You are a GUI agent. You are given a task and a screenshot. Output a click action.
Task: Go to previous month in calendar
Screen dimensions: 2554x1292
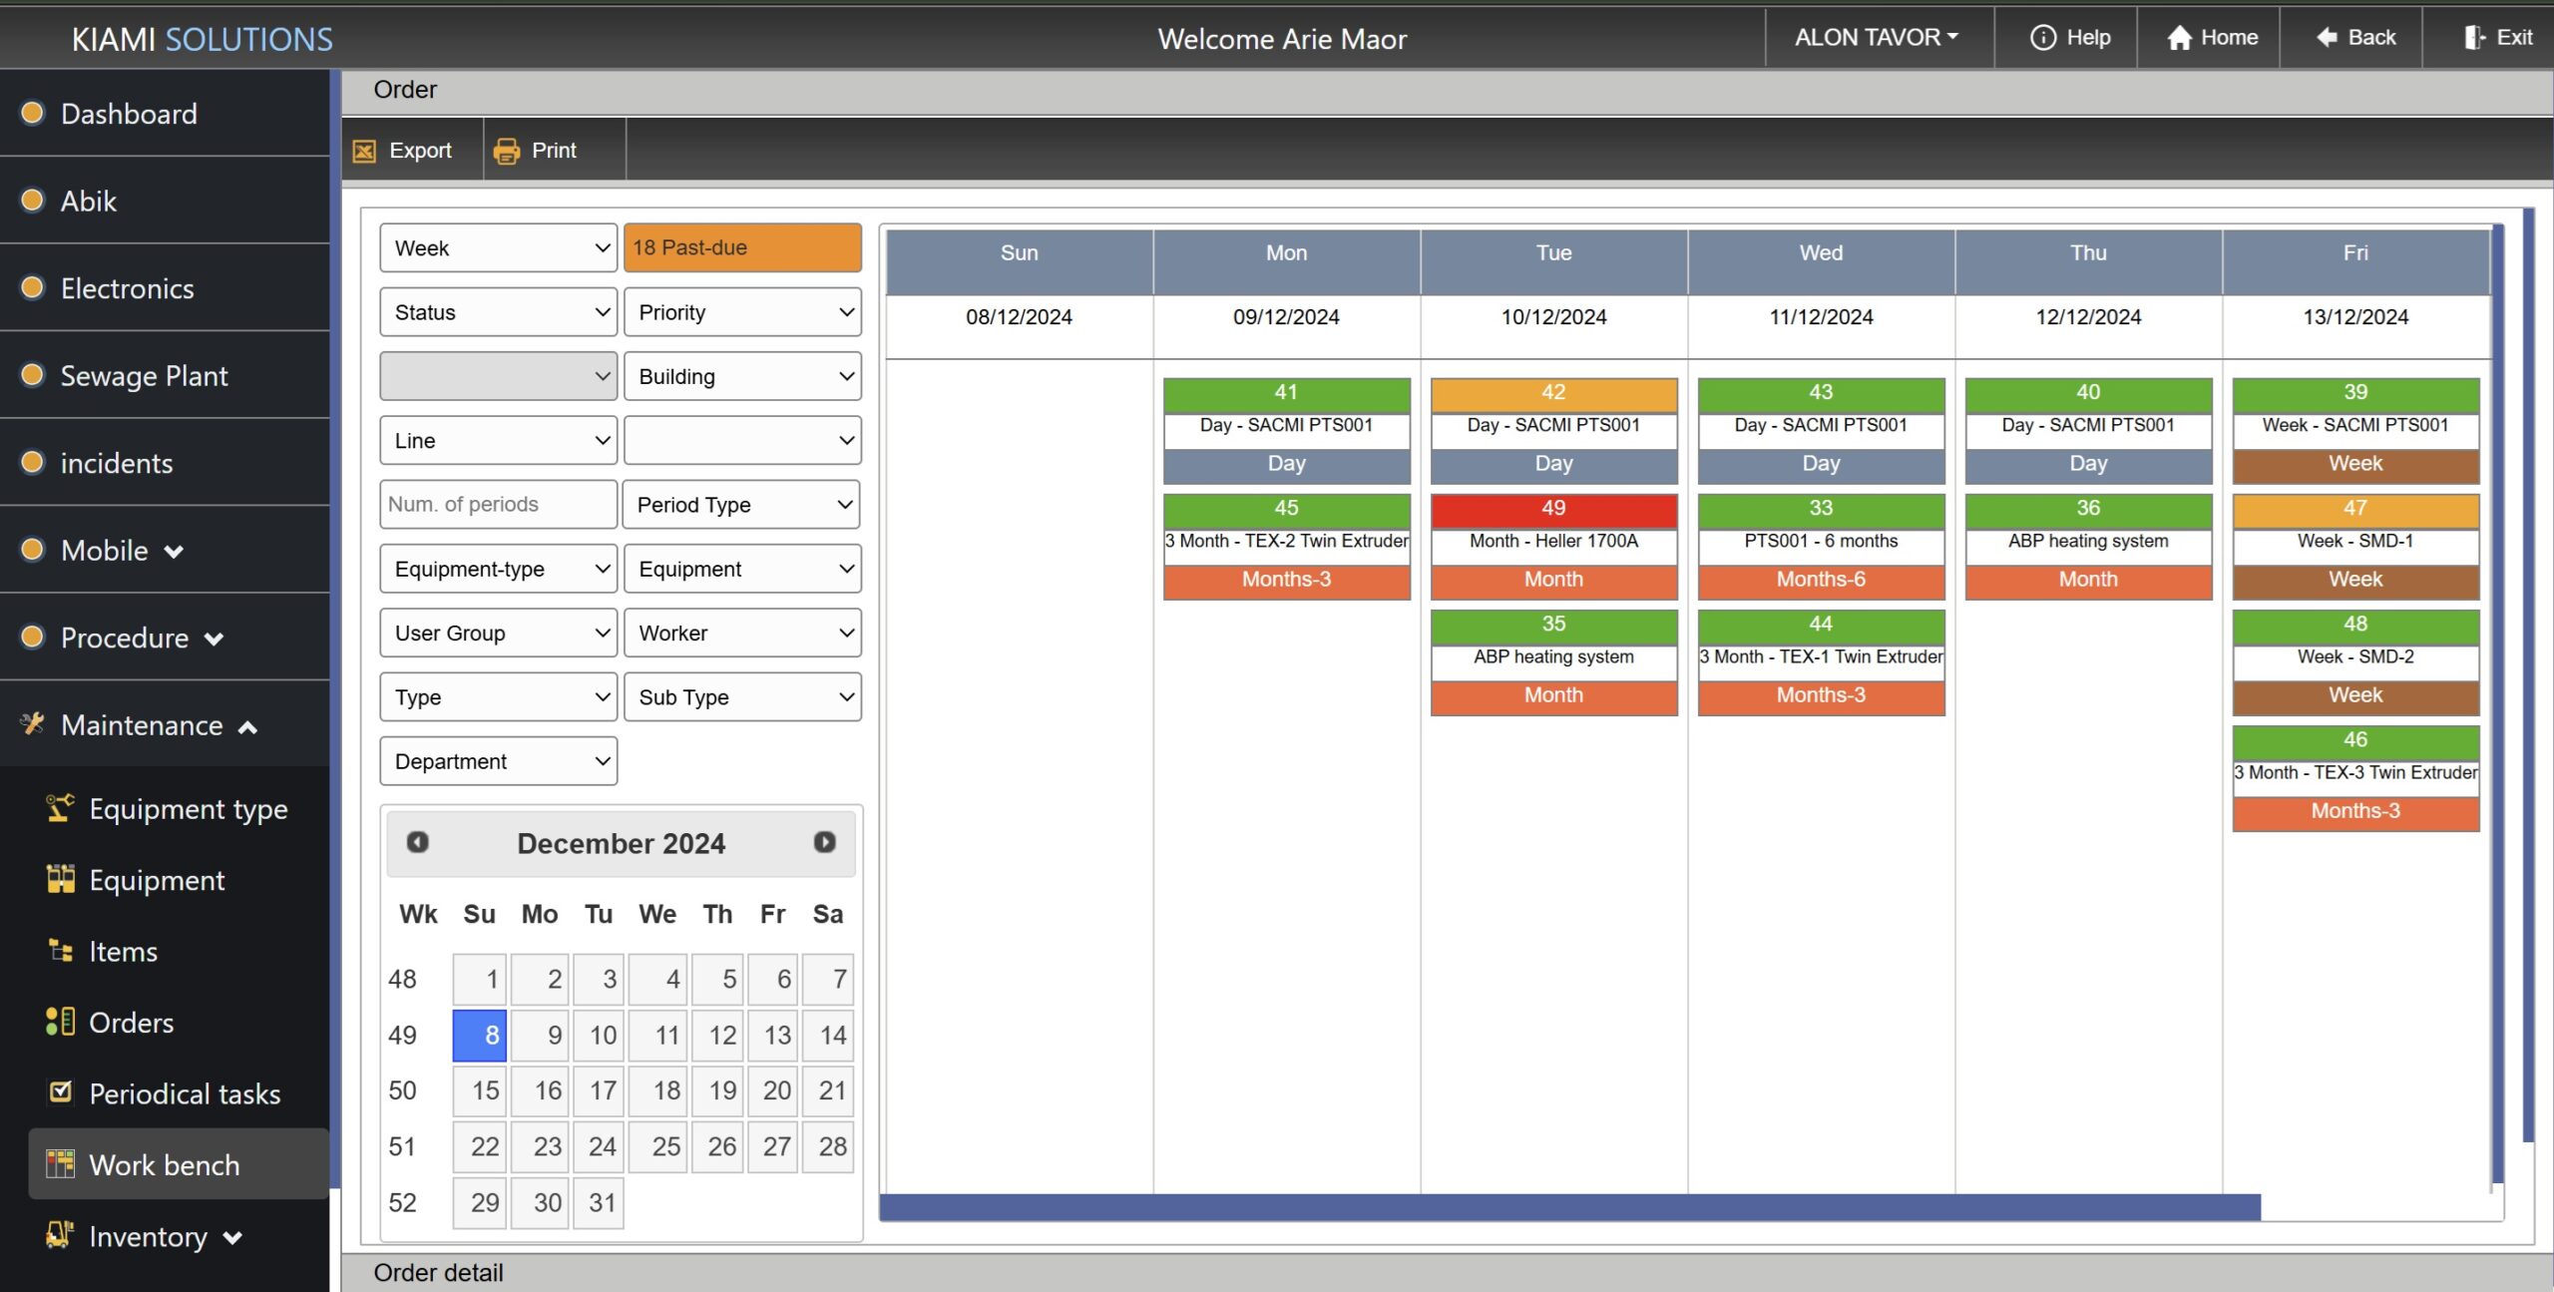[x=417, y=842]
